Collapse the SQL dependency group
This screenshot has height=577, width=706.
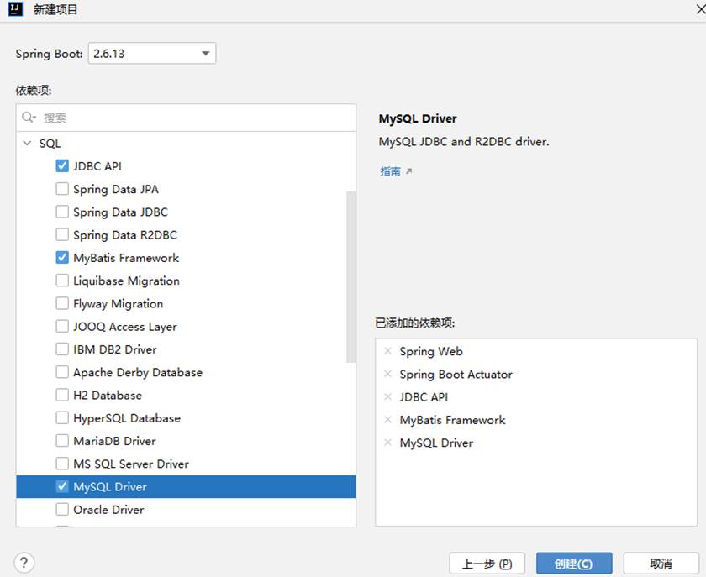click(x=27, y=144)
